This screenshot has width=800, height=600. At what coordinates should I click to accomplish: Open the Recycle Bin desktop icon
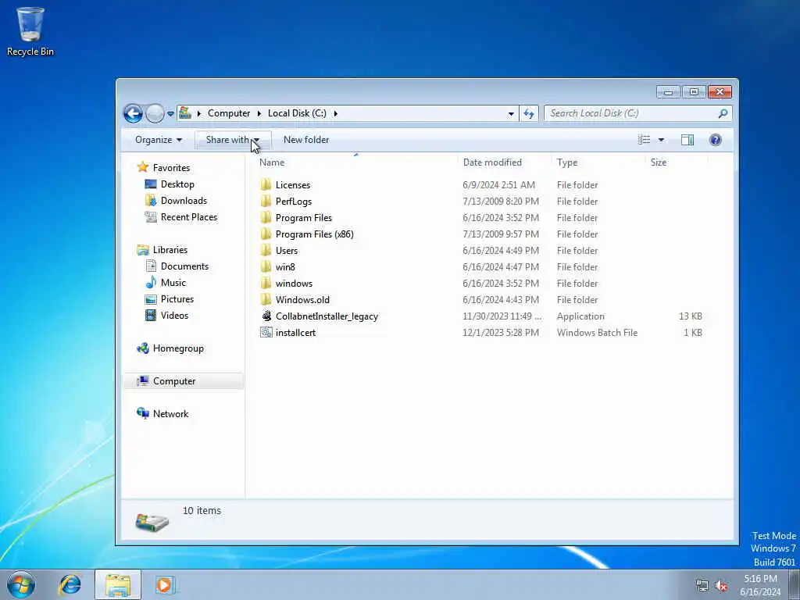click(x=30, y=31)
